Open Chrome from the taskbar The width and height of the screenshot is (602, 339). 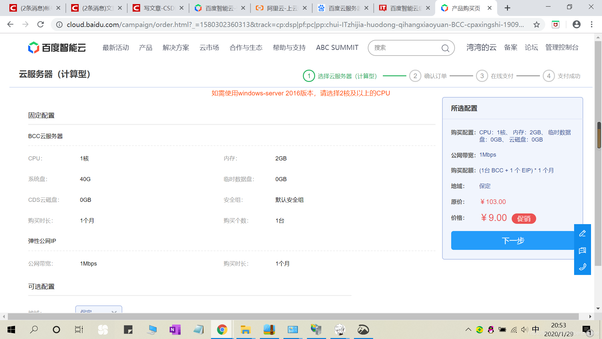point(222,330)
